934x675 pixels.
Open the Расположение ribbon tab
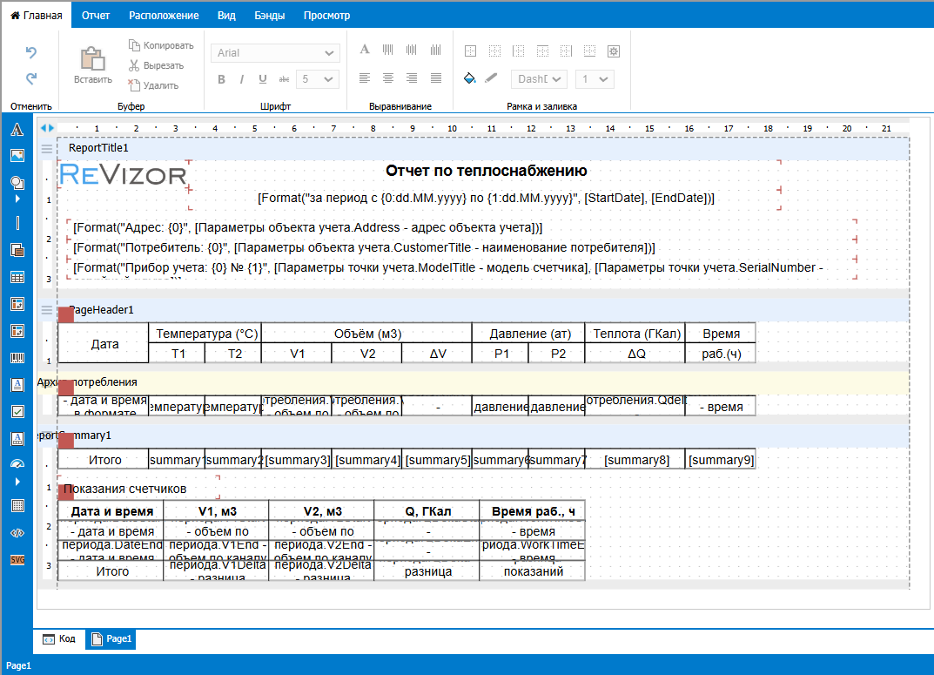point(164,16)
